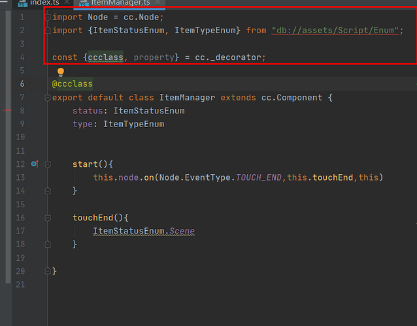
Task: Click the fold end marker on line 14
Action: coord(48,191)
